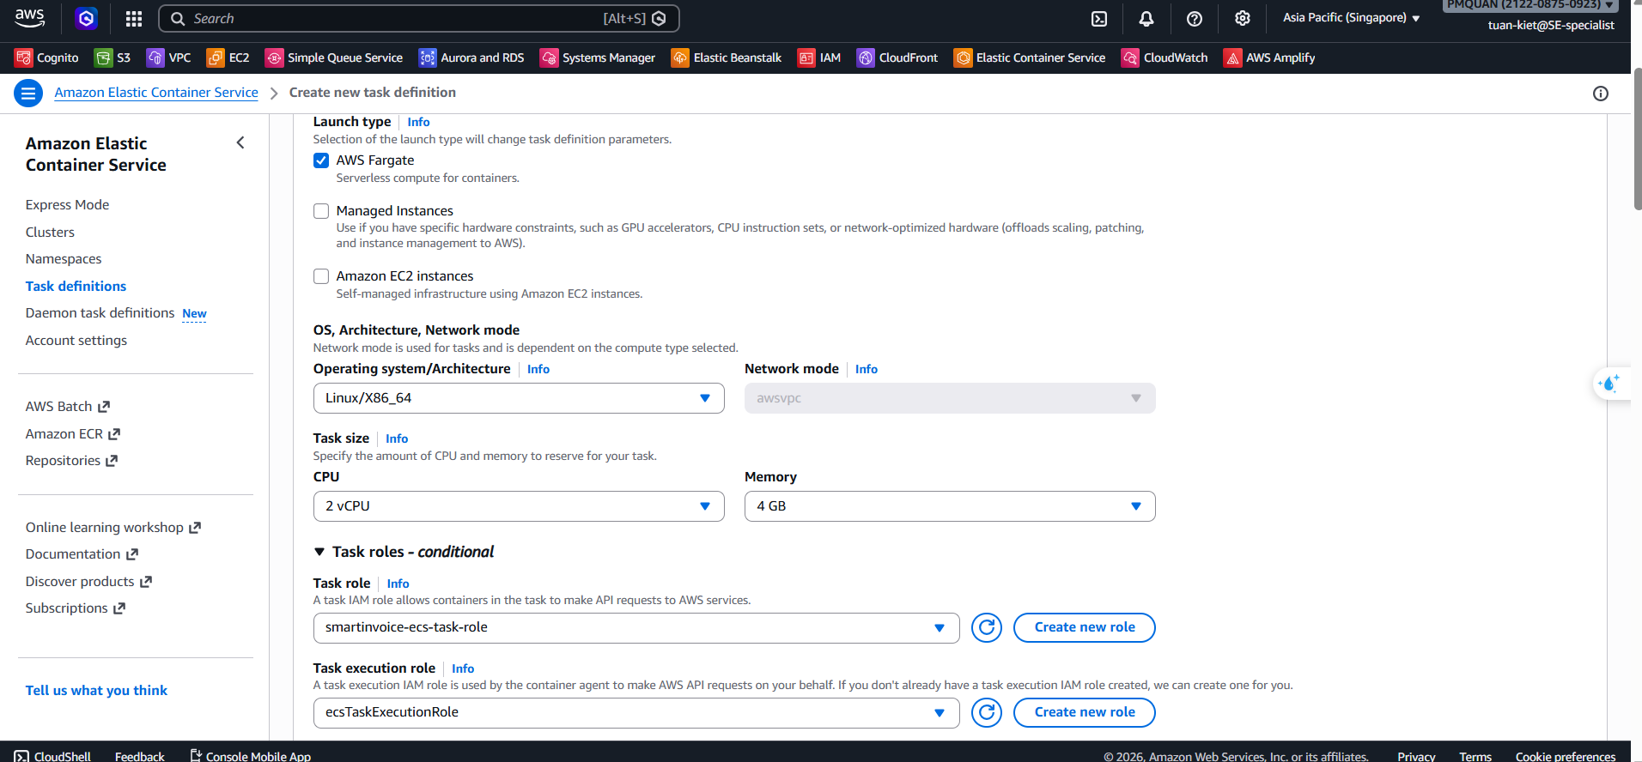Follow the Amazon Elastic Container Service breadcrumb

(156, 93)
